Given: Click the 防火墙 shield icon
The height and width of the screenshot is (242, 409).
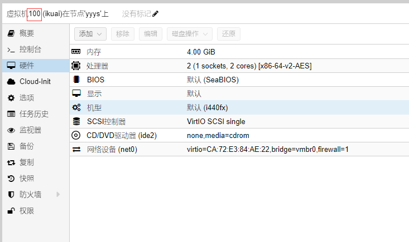Looking at the screenshot, I should pyautogui.click(x=11, y=195).
